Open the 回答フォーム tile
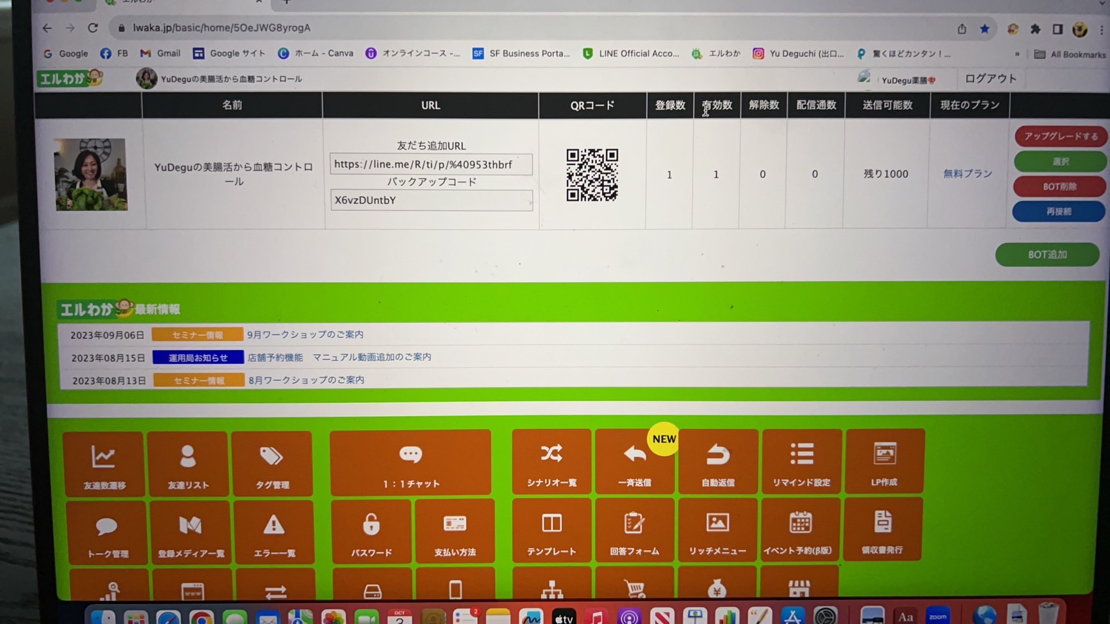This screenshot has width=1110, height=624. point(635,530)
